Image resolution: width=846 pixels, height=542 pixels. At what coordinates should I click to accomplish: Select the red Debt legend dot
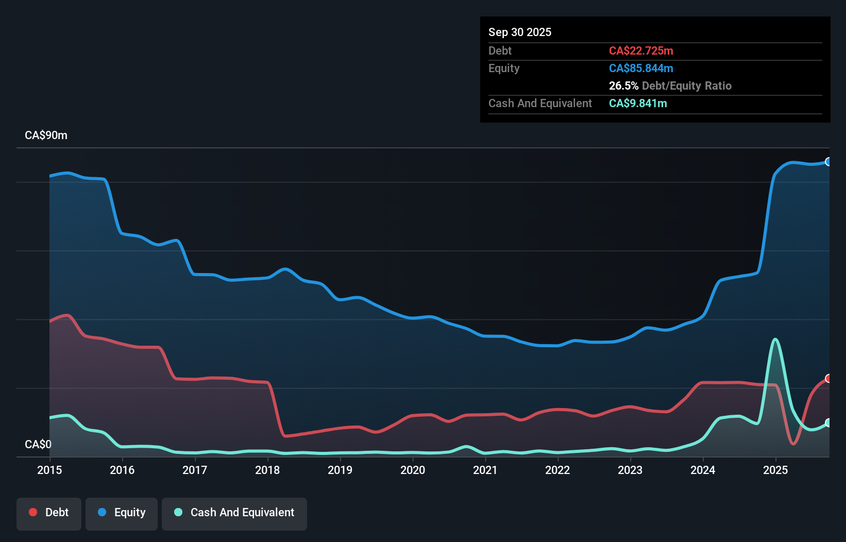point(32,512)
